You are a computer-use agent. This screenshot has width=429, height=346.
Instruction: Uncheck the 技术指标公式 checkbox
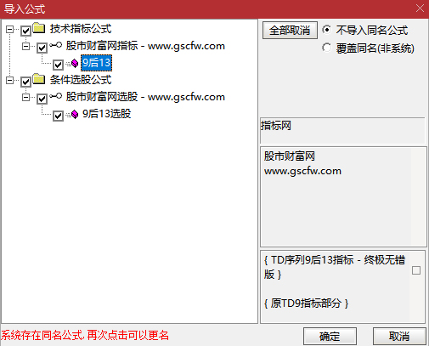25,31
